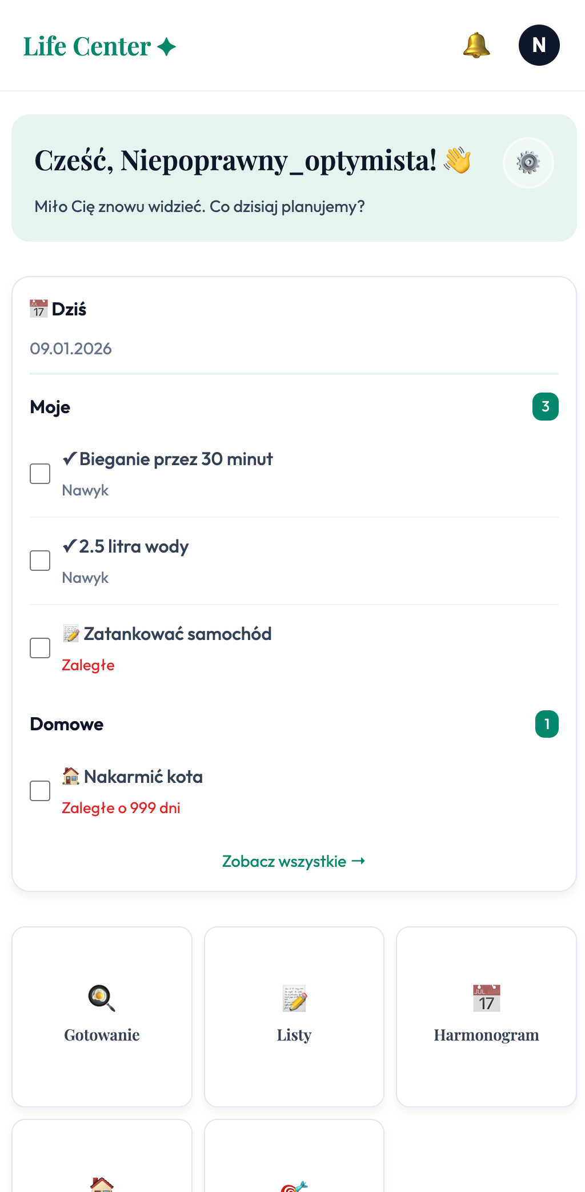Click the notification bell icon
Viewport: 585px width, 1192px height.
(x=476, y=45)
